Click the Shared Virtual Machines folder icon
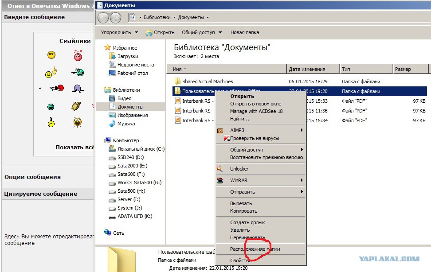The height and width of the screenshot is (272, 431). (177, 81)
